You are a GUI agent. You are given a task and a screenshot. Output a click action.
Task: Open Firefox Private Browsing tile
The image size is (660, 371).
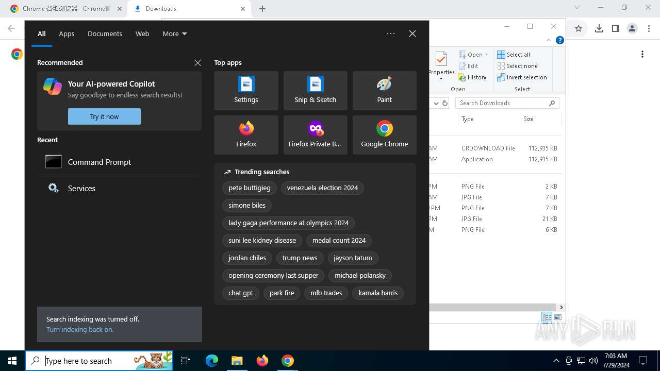[x=315, y=135]
